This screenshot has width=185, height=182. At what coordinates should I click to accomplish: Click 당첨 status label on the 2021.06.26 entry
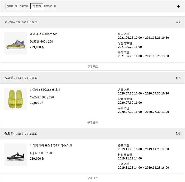pyautogui.click(x=178, y=22)
